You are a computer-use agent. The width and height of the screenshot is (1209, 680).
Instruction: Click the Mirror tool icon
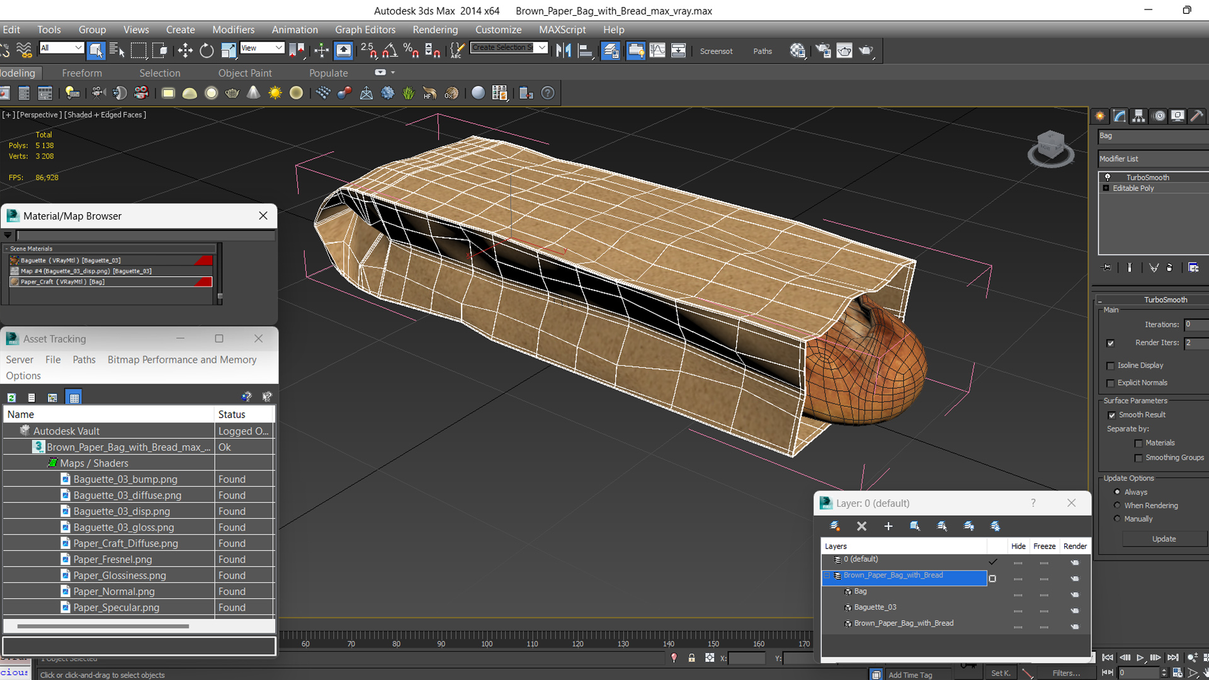(564, 51)
